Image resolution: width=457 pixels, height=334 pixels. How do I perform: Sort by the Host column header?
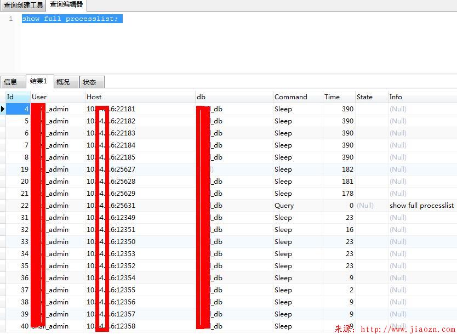point(94,97)
